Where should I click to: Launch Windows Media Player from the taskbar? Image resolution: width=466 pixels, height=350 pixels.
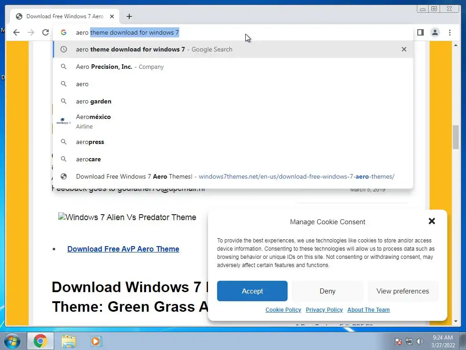click(96, 341)
